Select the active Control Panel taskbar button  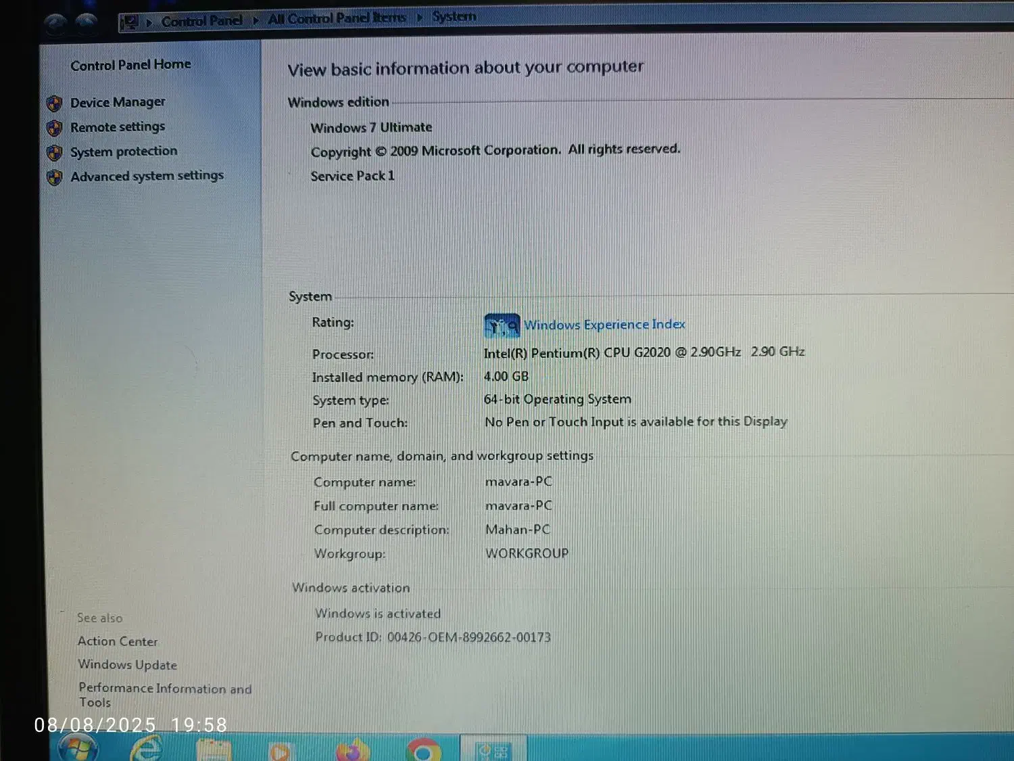(493, 749)
